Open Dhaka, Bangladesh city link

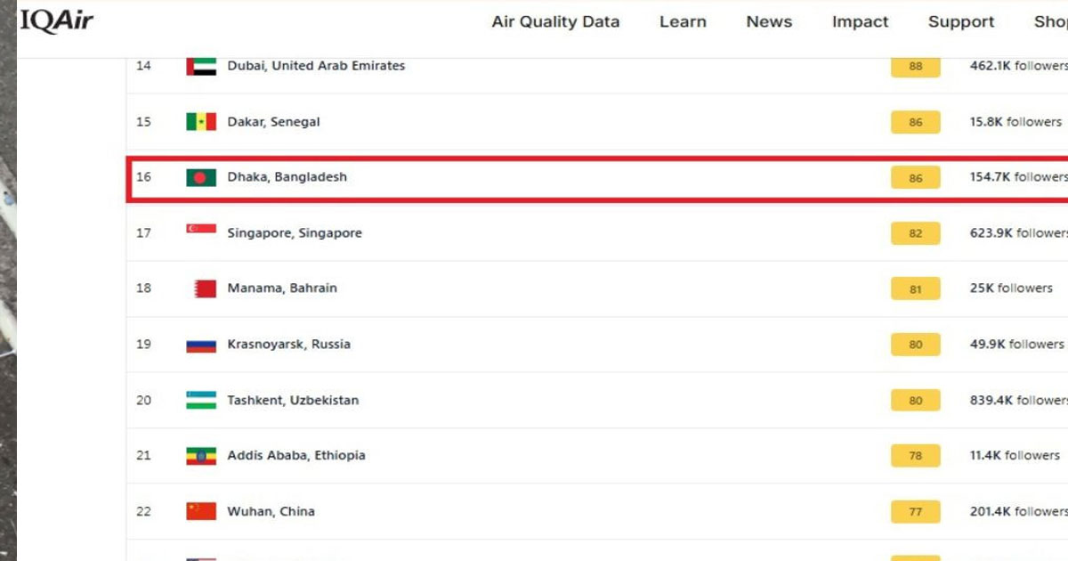coord(287,177)
